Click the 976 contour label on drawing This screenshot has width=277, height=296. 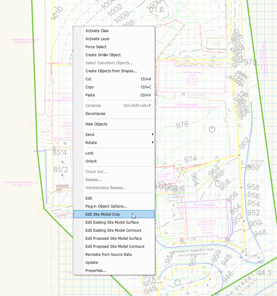182,125
